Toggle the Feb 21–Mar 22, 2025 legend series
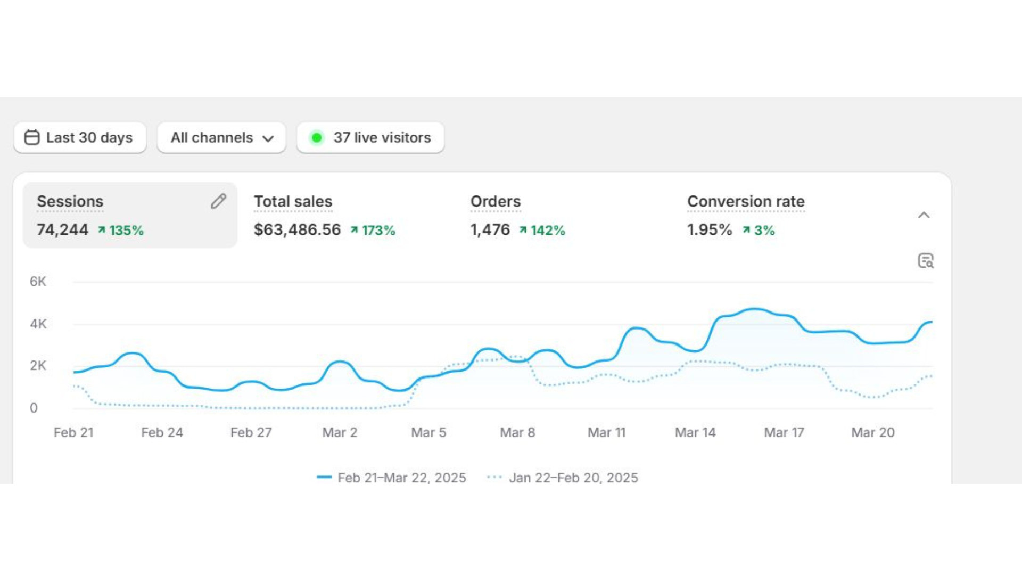 pos(401,478)
